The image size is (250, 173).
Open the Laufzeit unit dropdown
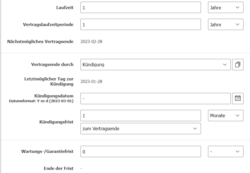click(x=226, y=7)
